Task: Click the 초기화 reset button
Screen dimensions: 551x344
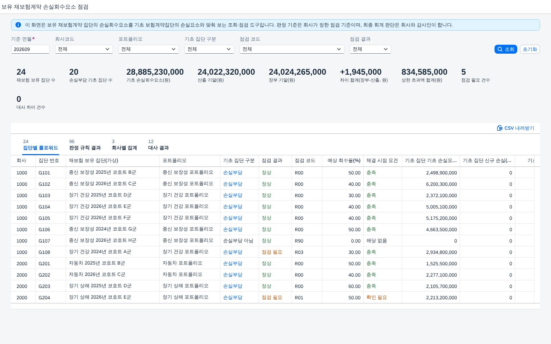Action: click(x=530, y=49)
